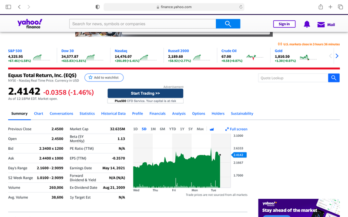Screen dimensions: 348x217
Task: Open the notifications bell icon
Action: 307,24
